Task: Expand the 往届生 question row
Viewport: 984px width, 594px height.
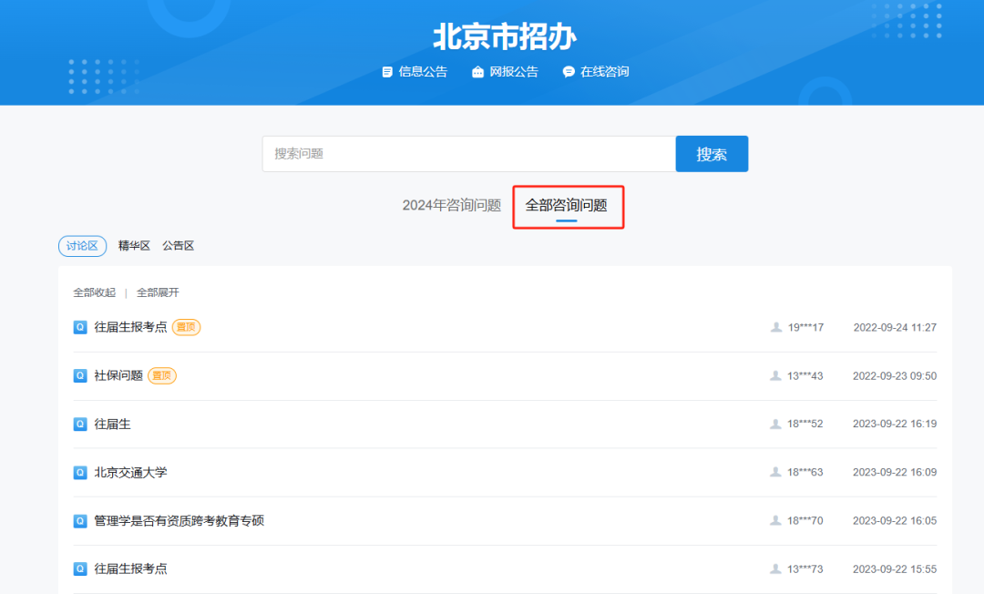Action: 113,424
